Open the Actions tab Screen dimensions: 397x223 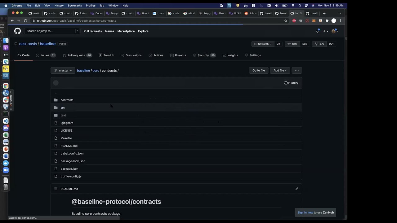(x=156, y=55)
